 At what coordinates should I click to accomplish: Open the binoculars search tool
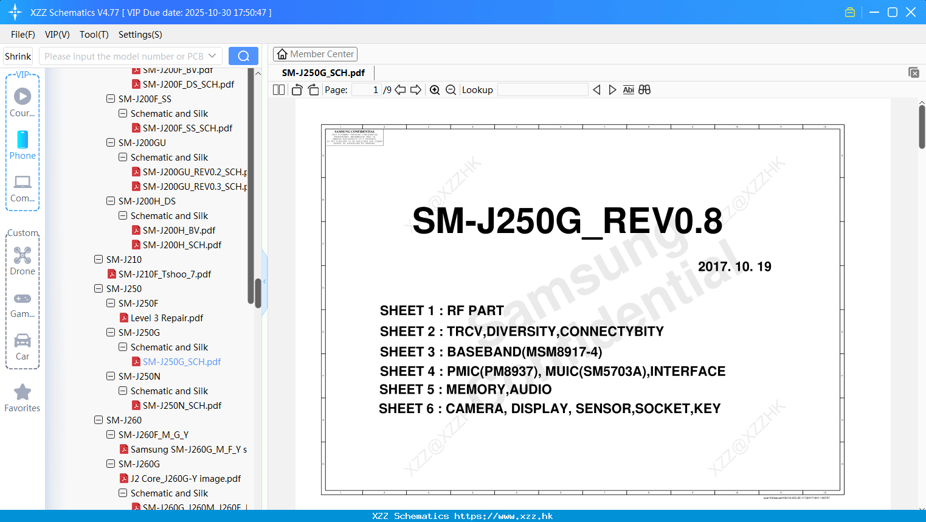tap(644, 89)
